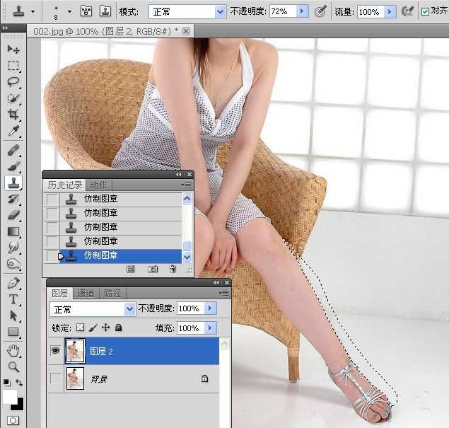Create new snapshot in History panel
The width and height of the screenshot is (449, 428).
(x=152, y=269)
